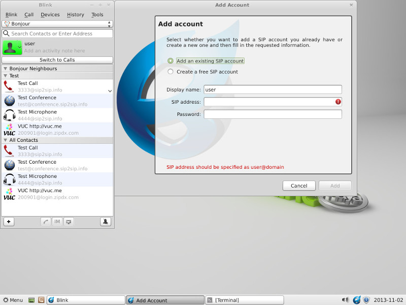
Task: Select Create a free SIP account radio
Action: tap(170, 72)
